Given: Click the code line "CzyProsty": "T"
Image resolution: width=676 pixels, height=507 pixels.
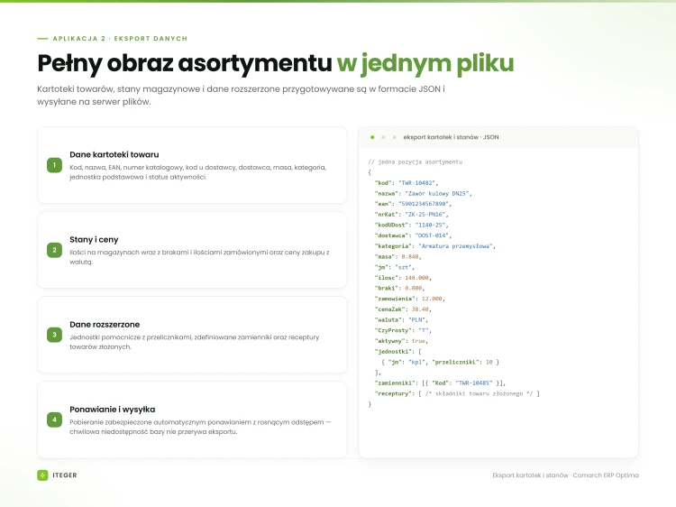Looking at the screenshot, I should pos(403,330).
